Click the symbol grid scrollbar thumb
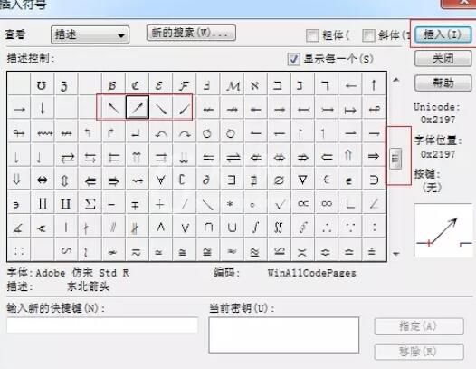476x369 pixels. [x=395, y=158]
